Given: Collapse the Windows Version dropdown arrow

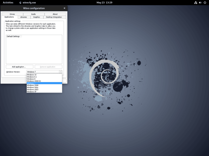Looking at the screenshot, I should click(x=60, y=72).
